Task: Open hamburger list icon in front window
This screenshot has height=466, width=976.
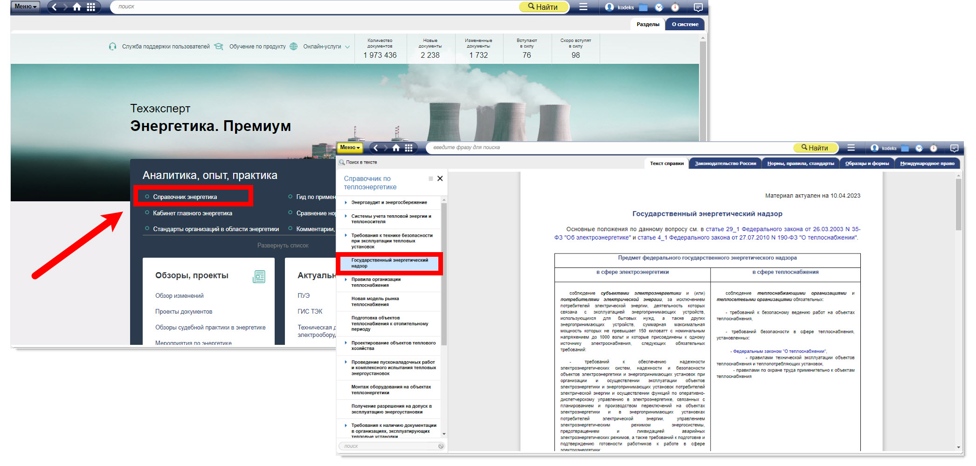Action: click(x=851, y=148)
